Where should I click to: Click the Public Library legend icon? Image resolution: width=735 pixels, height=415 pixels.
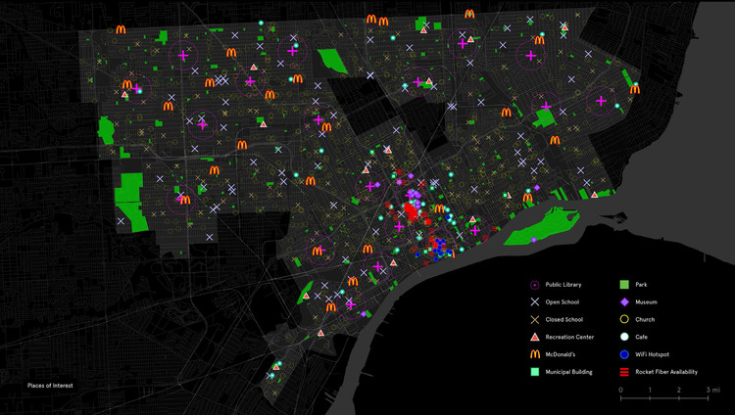click(x=534, y=284)
